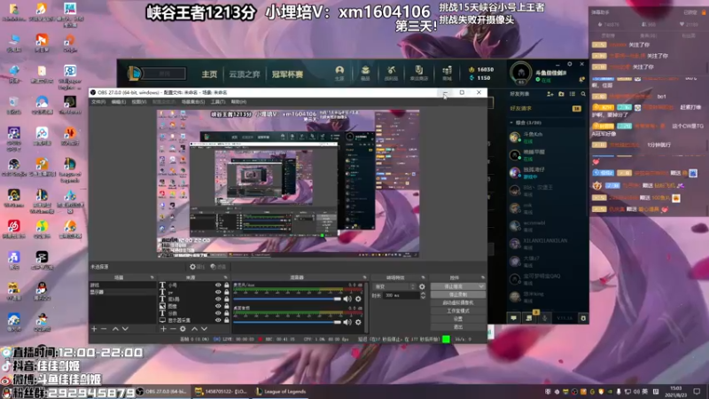Remove selected source with minus icon
The height and width of the screenshot is (399, 709).
173,329
